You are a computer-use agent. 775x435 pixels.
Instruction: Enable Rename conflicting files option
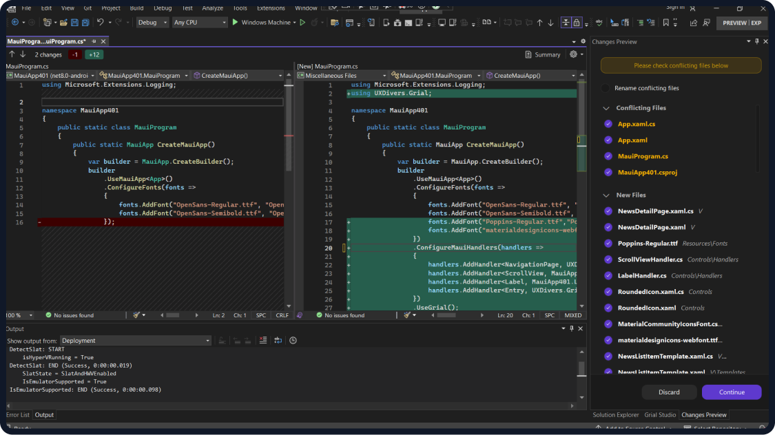click(606, 88)
